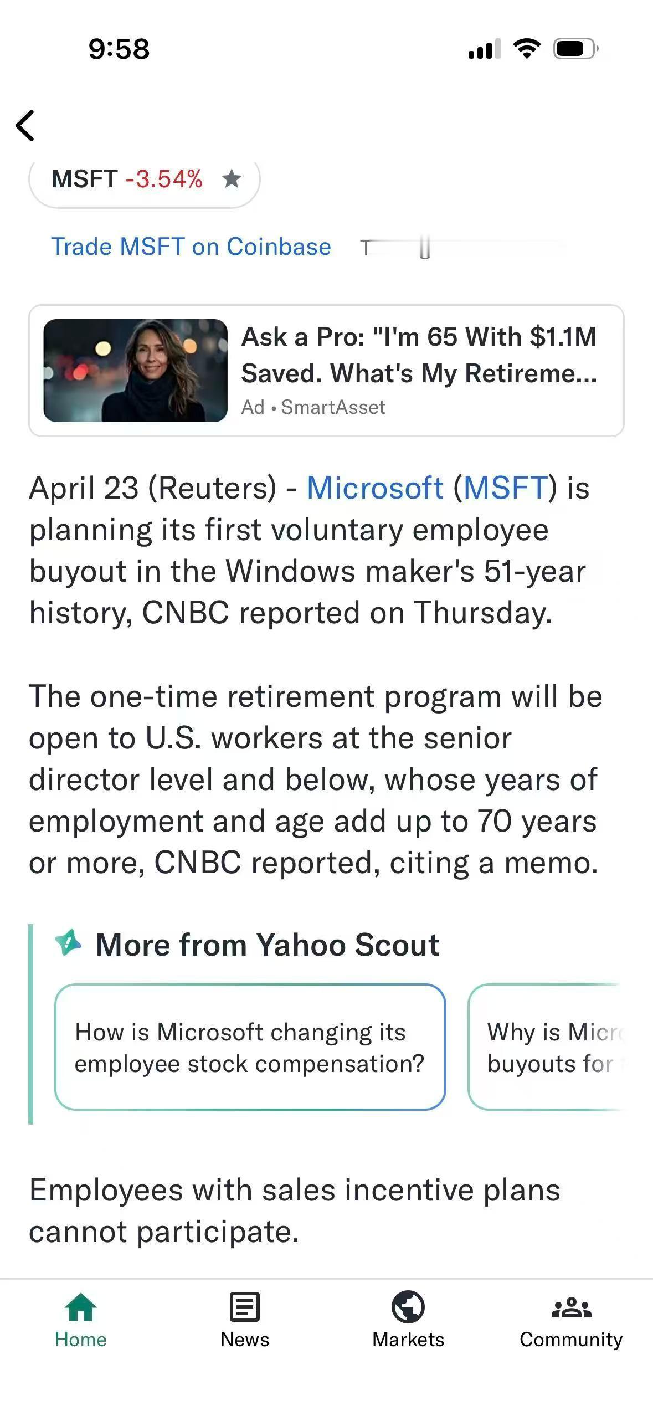This screenshot has width=653, height=1416.
Task: Tap the Markets tab label
Action: pos(408,1340)
